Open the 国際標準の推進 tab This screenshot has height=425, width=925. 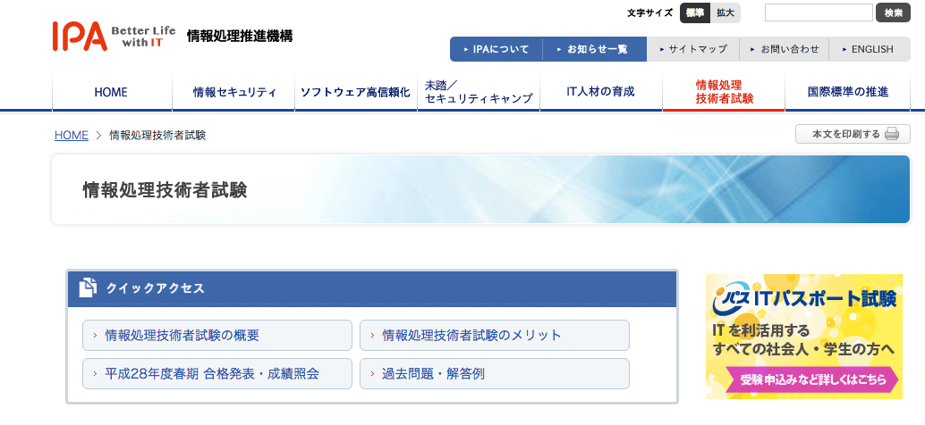point(848,92)
